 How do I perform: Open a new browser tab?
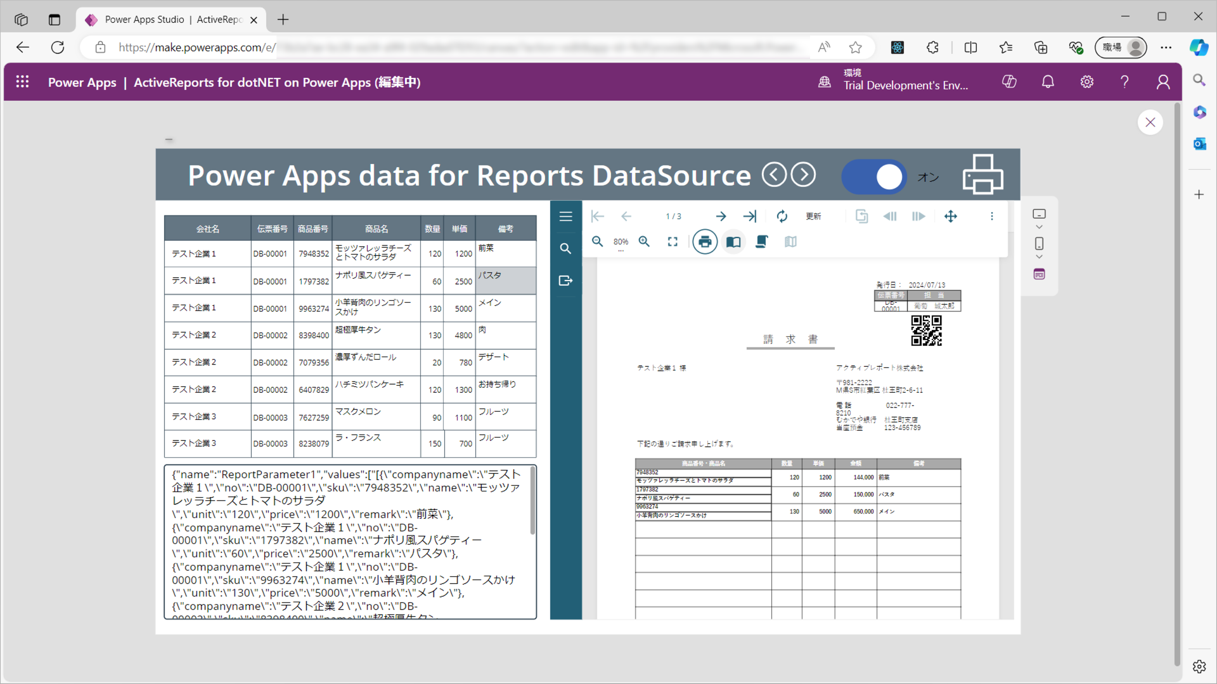(283, 20)
